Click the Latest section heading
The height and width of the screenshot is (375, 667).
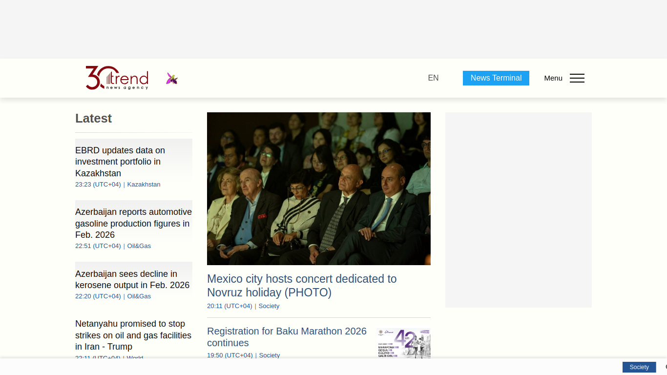pyautogui.click(x=93, y=118)
